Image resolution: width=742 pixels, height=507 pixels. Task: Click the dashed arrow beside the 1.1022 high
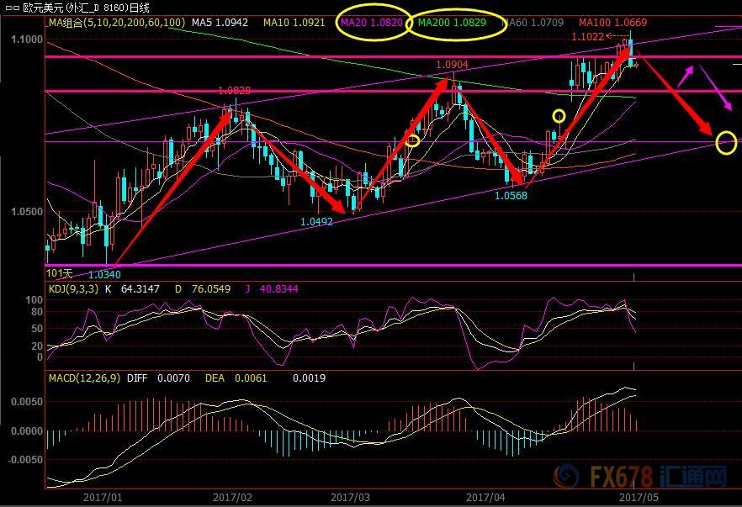(x=617, y=36)
